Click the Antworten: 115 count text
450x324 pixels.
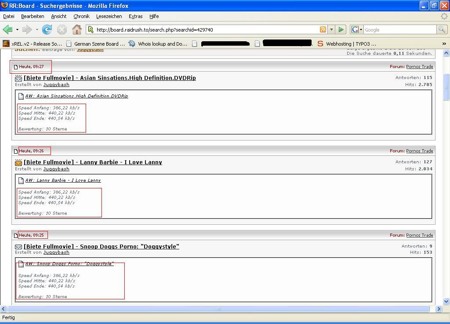tap(414, 77)
